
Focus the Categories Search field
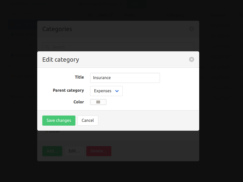tap(118, 47)
